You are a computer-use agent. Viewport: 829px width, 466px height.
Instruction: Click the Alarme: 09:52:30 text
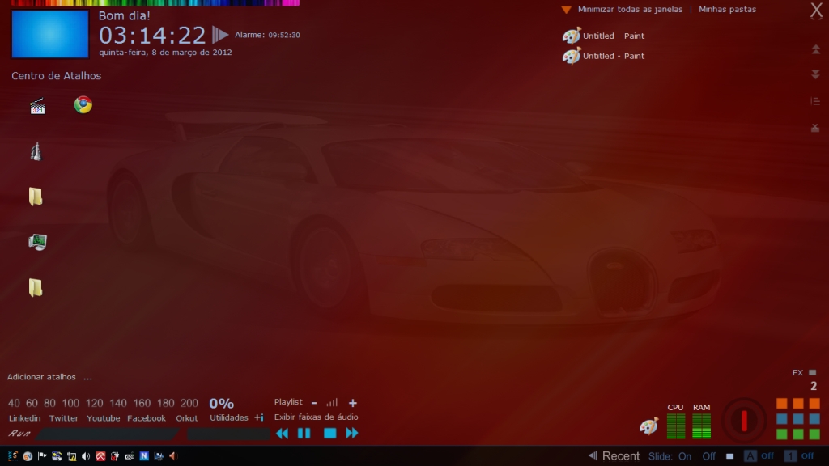tap(267, 35)
